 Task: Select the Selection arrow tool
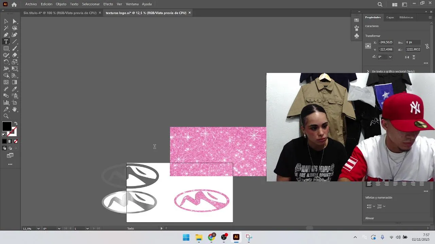6,21
